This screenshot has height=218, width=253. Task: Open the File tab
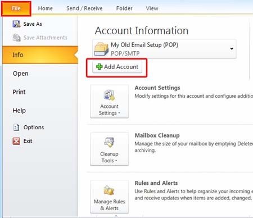click(x=16, y=8)
